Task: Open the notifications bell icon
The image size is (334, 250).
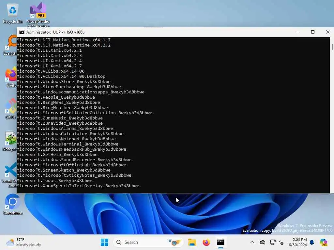Action: tap(312, 242)
